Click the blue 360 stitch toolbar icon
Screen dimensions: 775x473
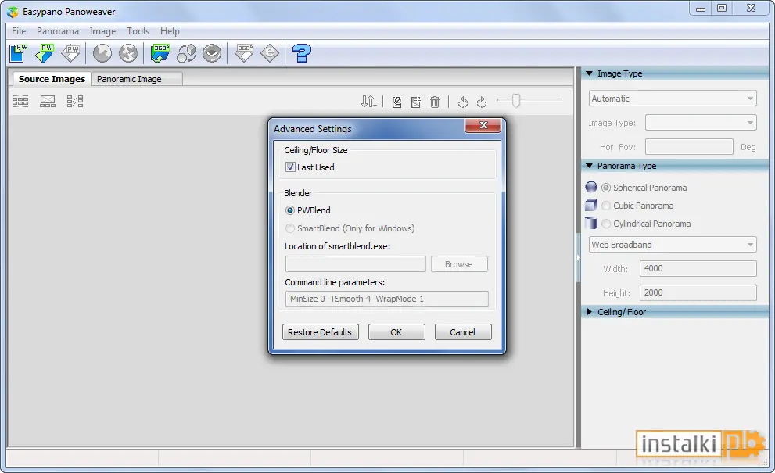pos(160,53)
